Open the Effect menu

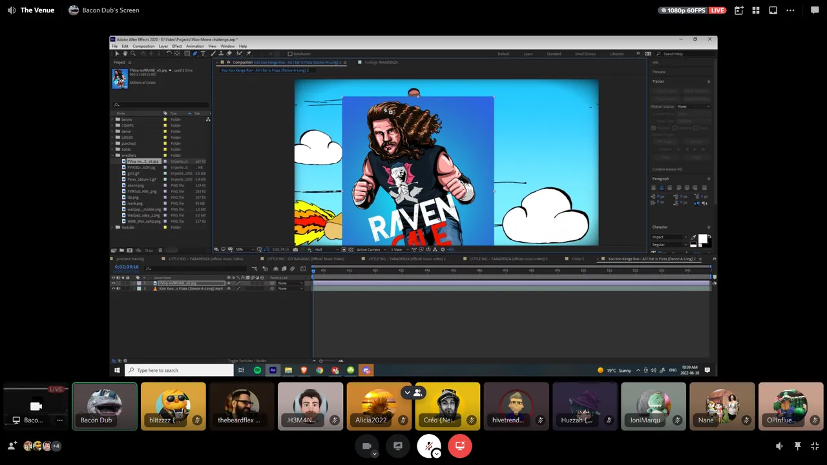[x=177, y=46]
